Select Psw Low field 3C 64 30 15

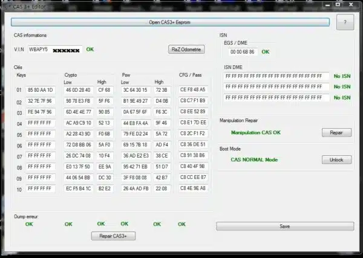click(136, 90)
